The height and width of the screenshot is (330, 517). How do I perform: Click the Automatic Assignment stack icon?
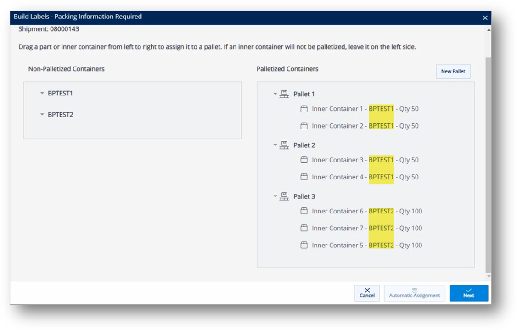pos(414,290)
